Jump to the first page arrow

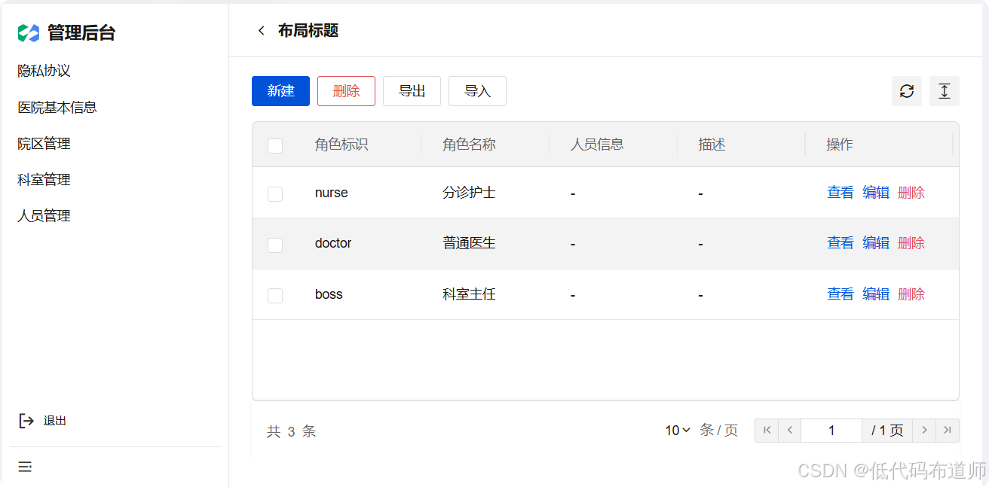click(x=767, y=431)
